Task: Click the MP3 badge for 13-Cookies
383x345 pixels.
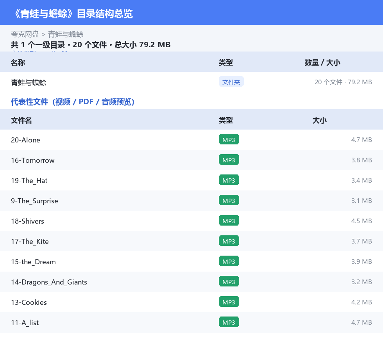Action: (229, 302)
